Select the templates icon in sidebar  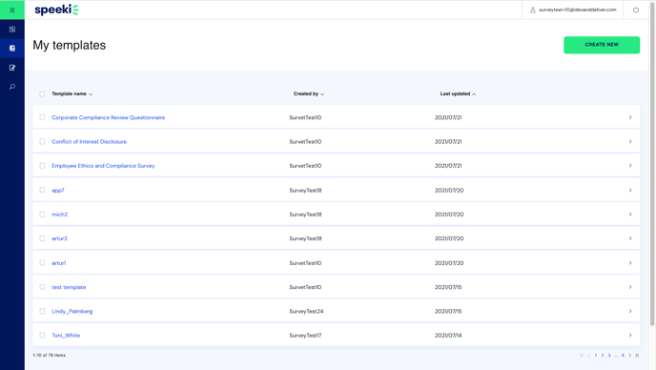click(12, 48)
